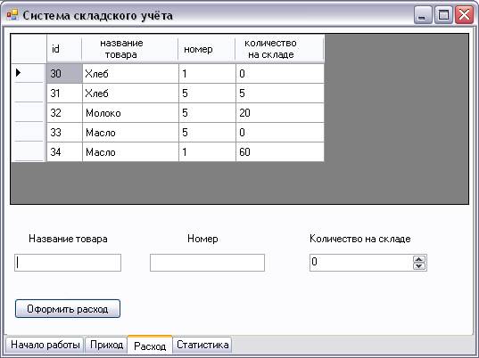This screenshot has width=479, height=358.
Task: Sort by the id column header
Action: pos(64,49)
